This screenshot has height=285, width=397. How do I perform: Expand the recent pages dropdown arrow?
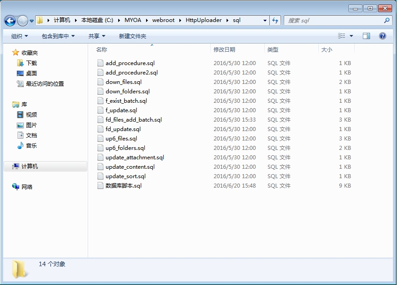tap(31, 21)
